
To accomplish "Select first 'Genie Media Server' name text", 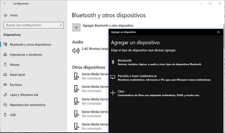I will pos(95,74).
